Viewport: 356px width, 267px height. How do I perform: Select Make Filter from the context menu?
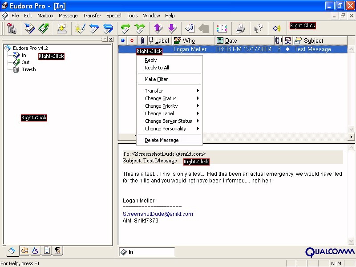170,79
